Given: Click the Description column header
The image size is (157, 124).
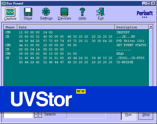Looking at the screenshot, I should pyautogui.click(x=132, y=27).
